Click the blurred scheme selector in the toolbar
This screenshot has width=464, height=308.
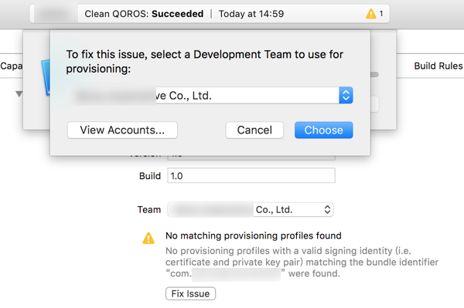56,14
